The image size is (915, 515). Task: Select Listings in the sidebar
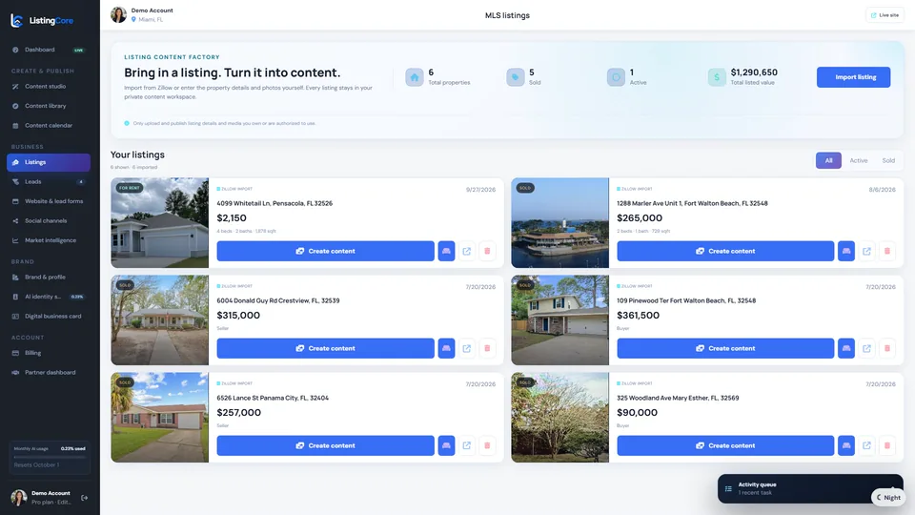tap(49, 162)
